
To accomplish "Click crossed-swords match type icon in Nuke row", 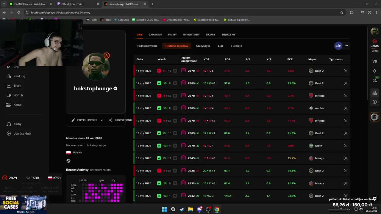I will [346, 146].
